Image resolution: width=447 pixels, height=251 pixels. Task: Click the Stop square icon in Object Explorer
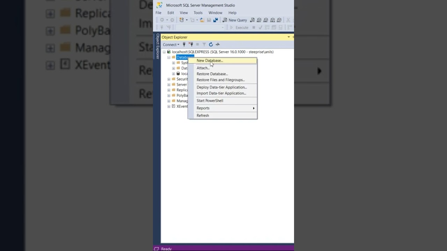pos(197,44)
